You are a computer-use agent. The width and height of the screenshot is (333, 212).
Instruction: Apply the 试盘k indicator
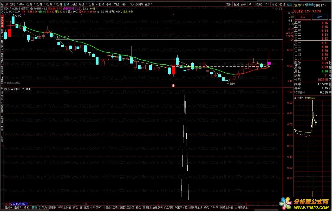88,208
